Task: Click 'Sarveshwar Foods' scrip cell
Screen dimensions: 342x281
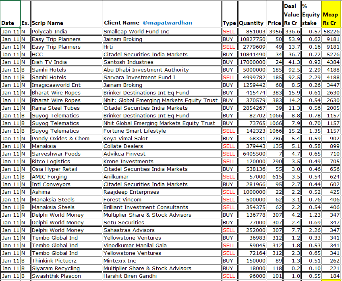Action: coord(66,154)
